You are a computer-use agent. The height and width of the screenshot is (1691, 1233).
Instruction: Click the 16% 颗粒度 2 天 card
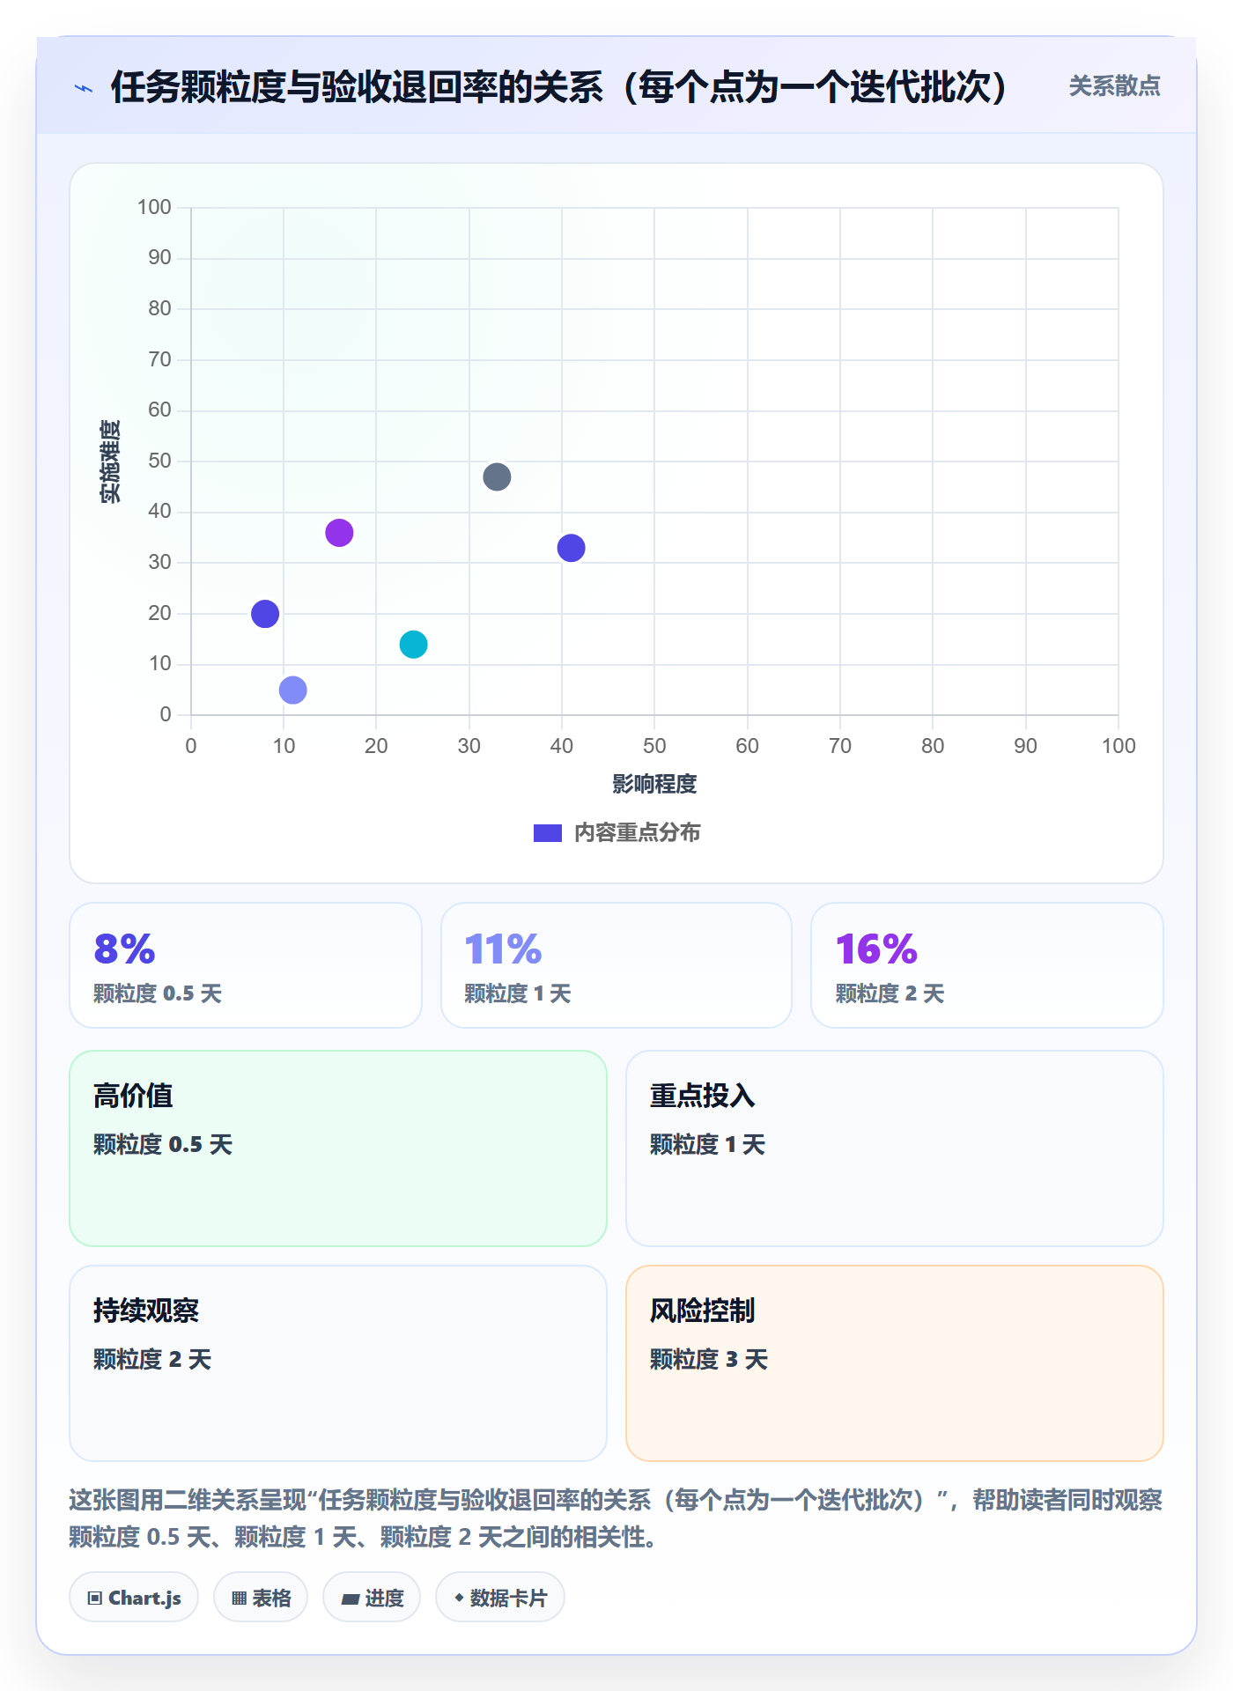(987, 965)
